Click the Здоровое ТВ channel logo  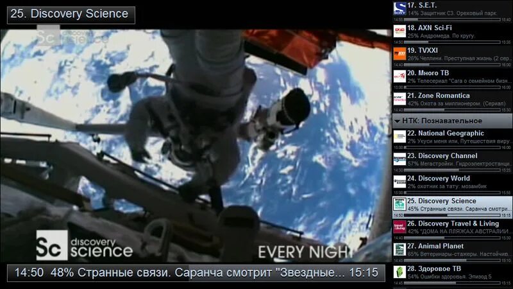point(399,272)
